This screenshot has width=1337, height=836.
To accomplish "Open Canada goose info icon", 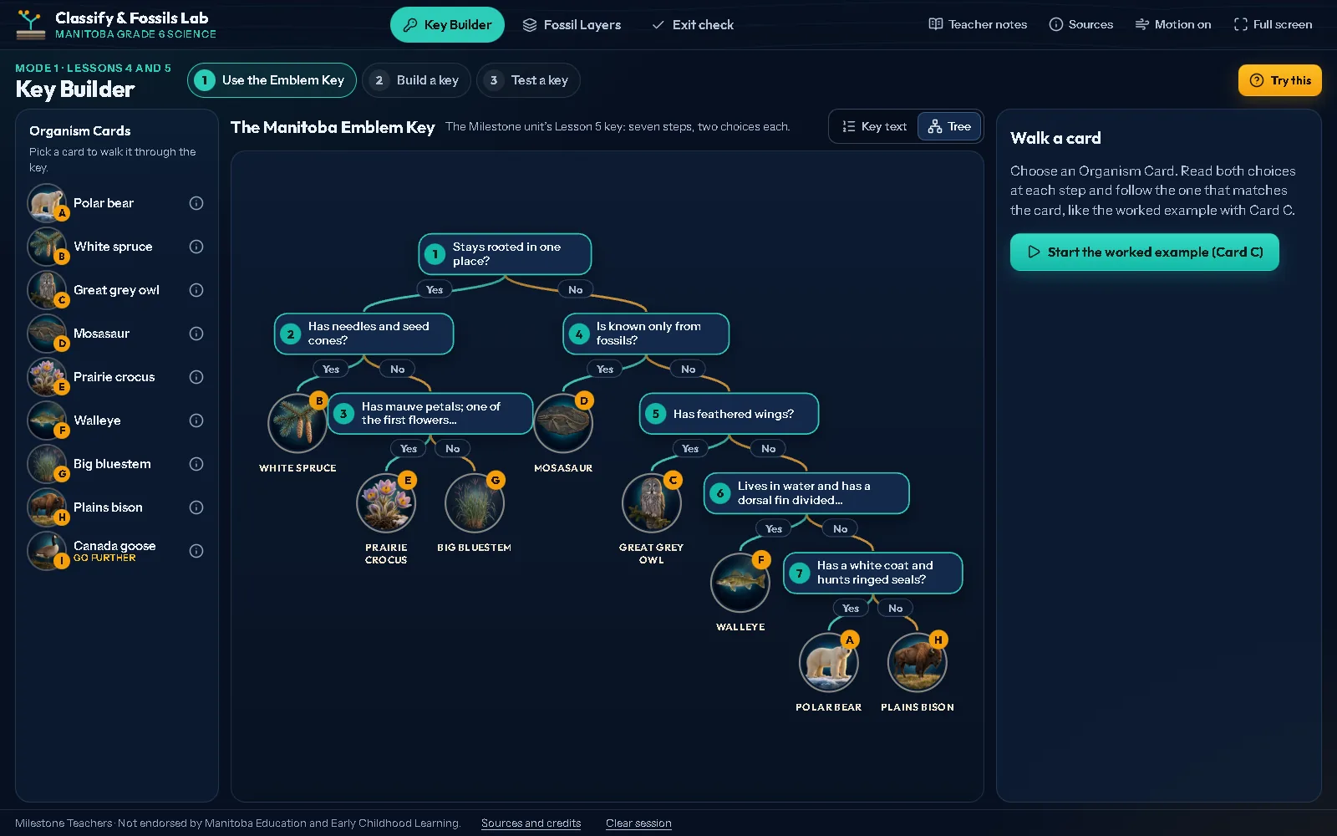I will coord(196,551).
